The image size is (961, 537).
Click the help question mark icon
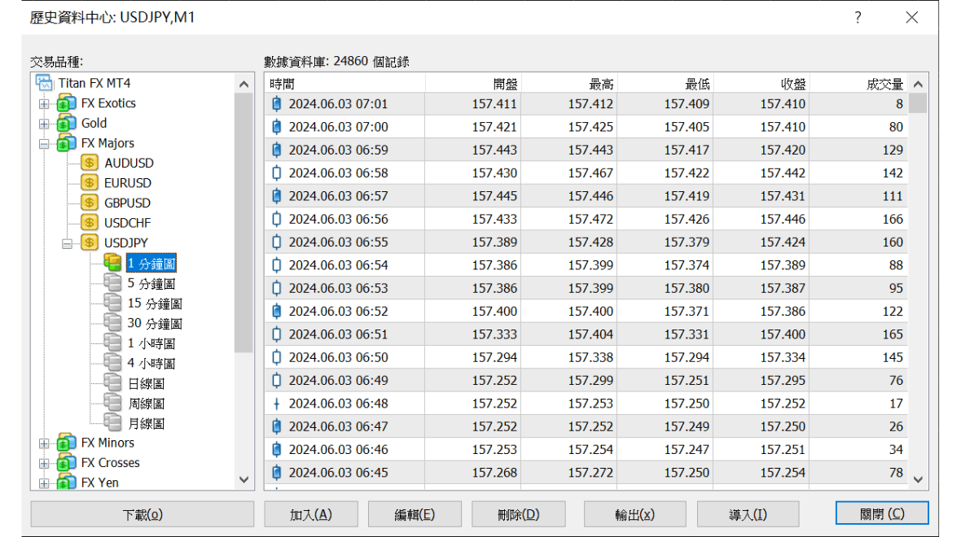click(858, 18)
